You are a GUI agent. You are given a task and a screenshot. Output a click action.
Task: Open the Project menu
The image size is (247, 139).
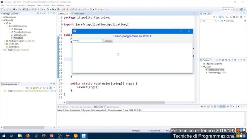[47, 5]
